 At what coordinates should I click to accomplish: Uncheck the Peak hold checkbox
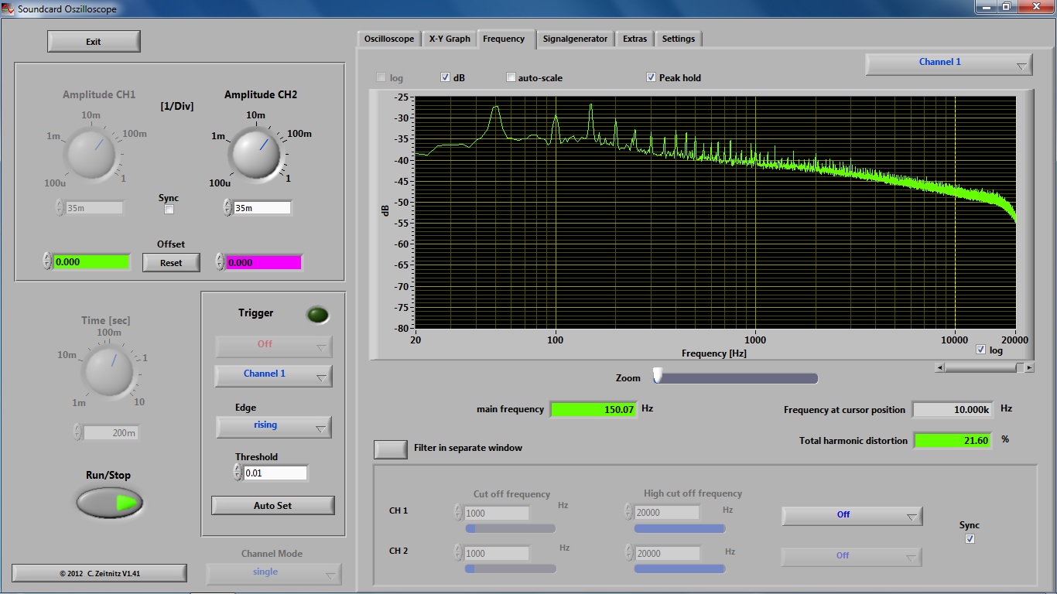(x=652, y=77)
